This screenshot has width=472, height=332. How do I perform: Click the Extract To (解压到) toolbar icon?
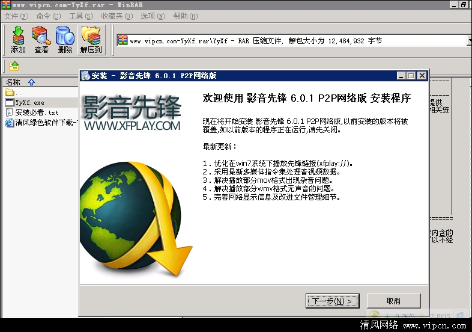[x=91, y=40]
